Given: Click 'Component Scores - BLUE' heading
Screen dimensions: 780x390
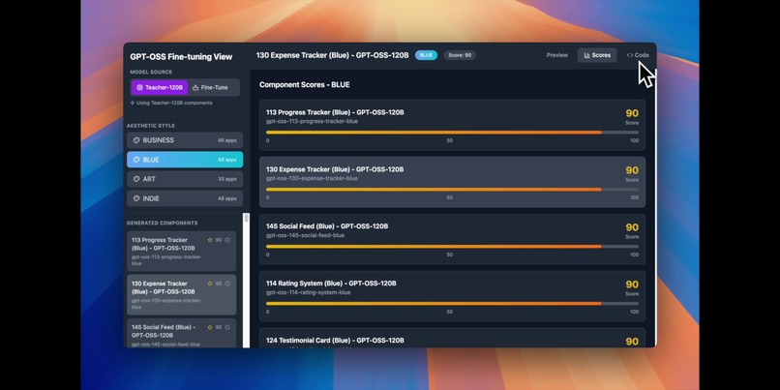Looking at the screenshot, I should tap(305, 84).
